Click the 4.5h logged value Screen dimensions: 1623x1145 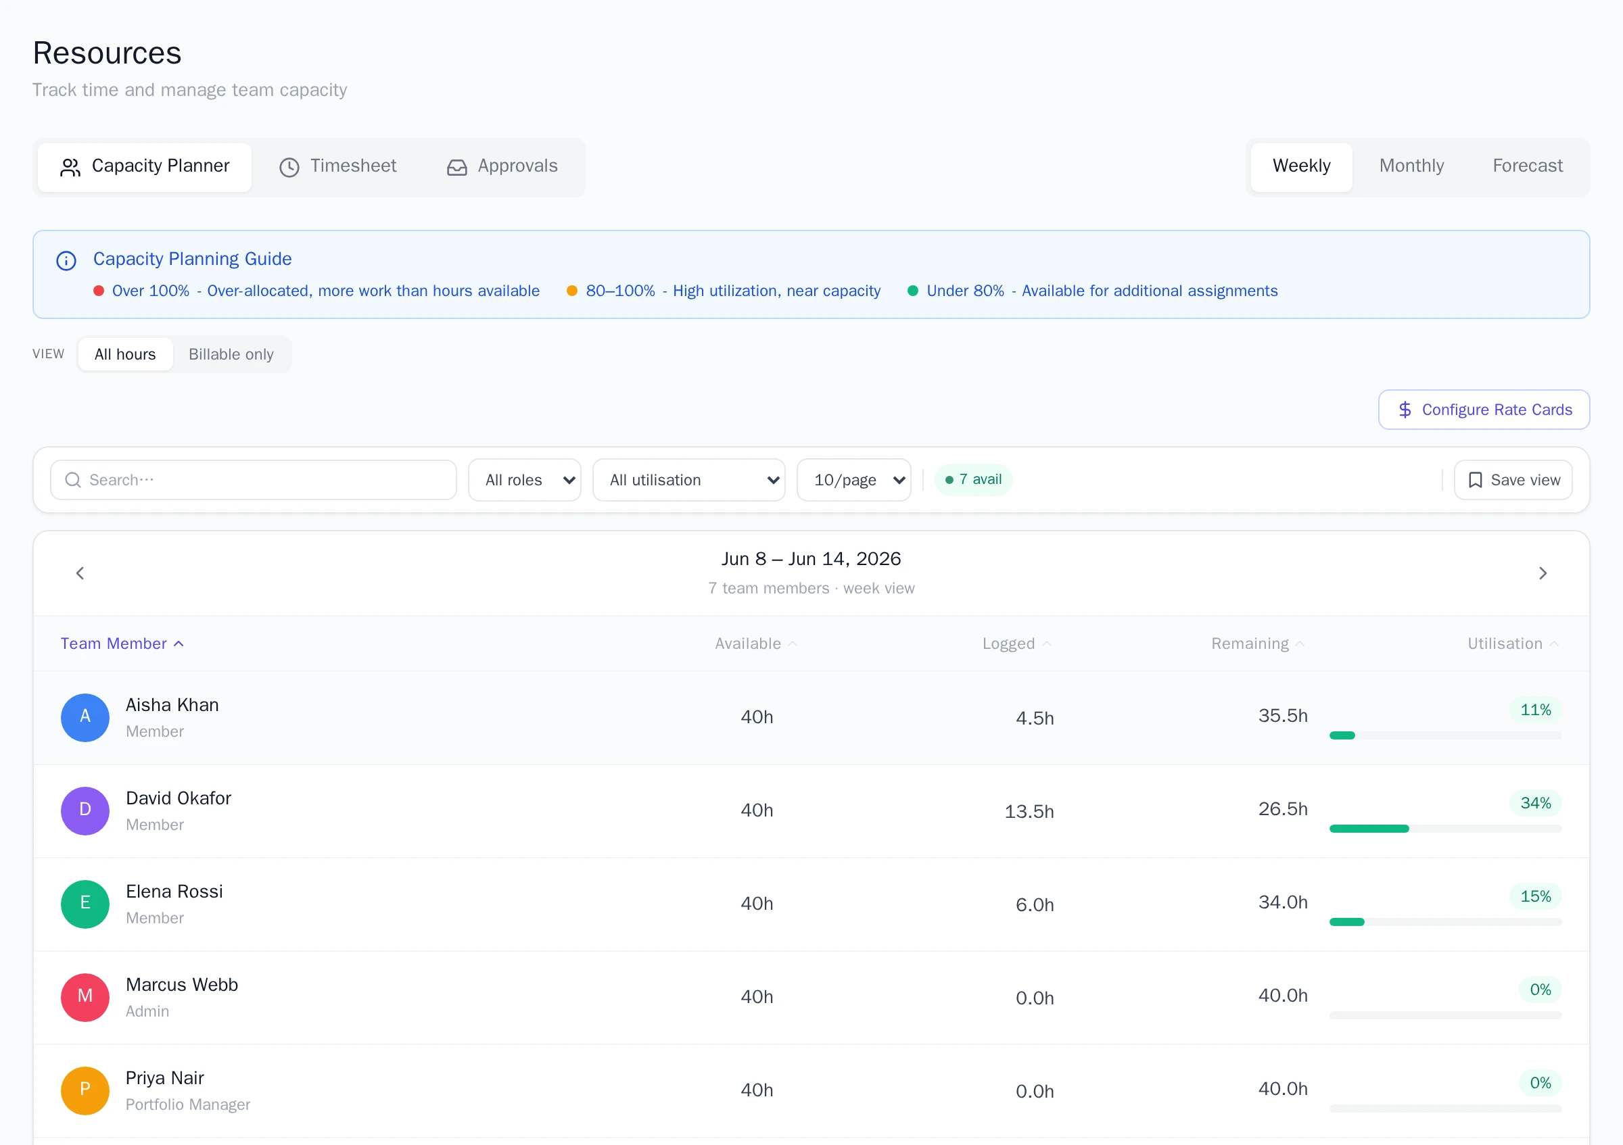(1034, 718)
